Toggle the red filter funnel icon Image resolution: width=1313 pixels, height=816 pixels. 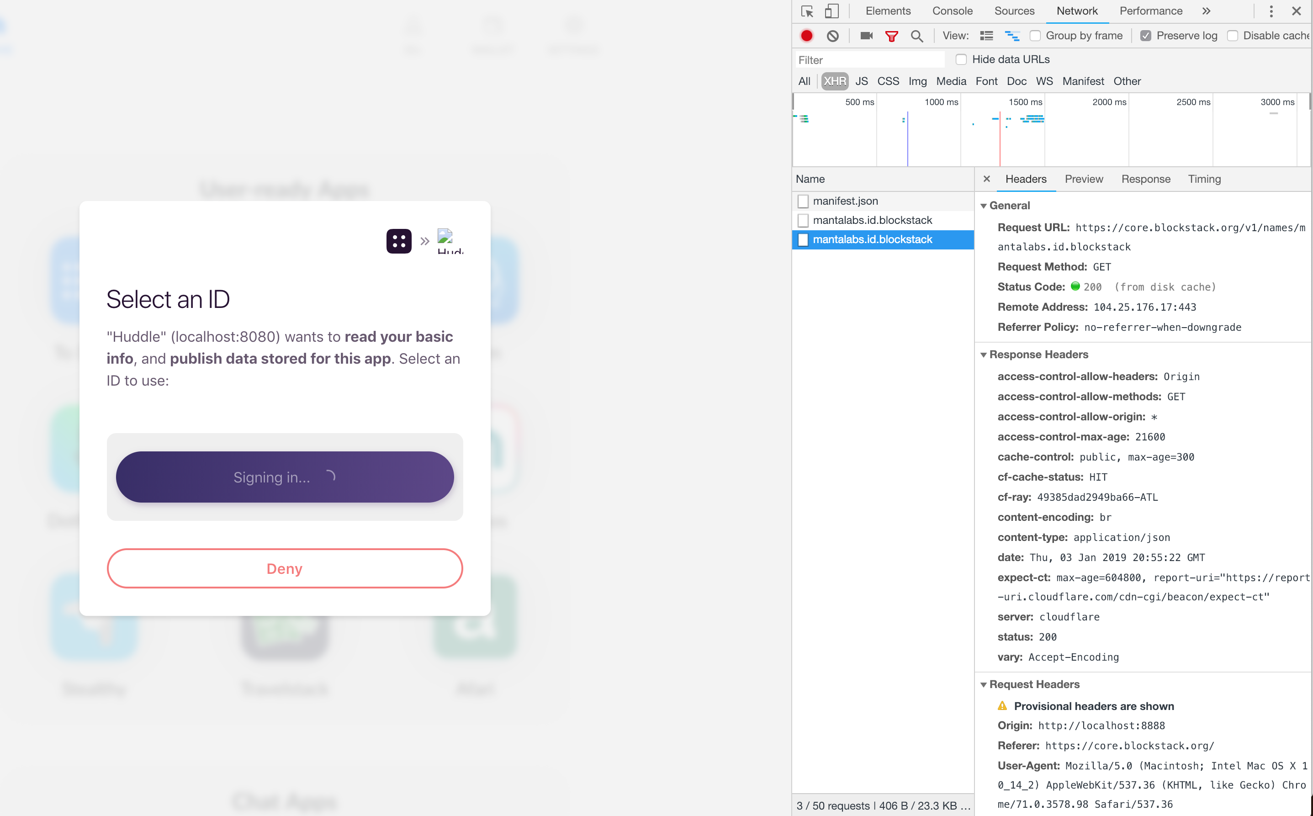[891, 36]
